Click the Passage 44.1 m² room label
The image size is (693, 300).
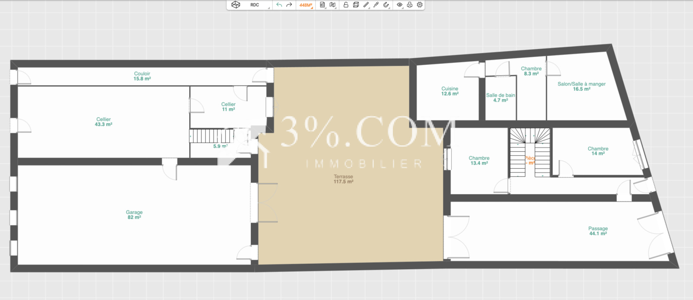[x=598, y=231]
